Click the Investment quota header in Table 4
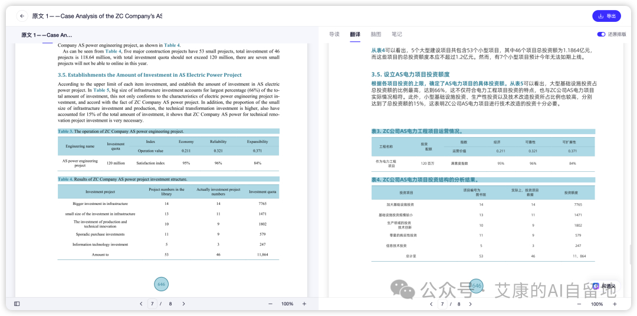Image resolution: width=637 pixels, height=316 pixels. pyautogui.click(x=263, y=192)
